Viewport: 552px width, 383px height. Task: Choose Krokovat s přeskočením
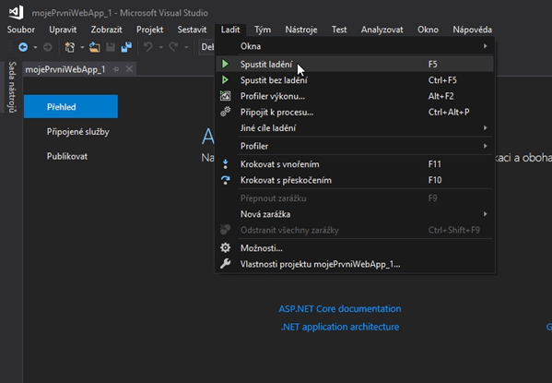(x=355, y=180)
